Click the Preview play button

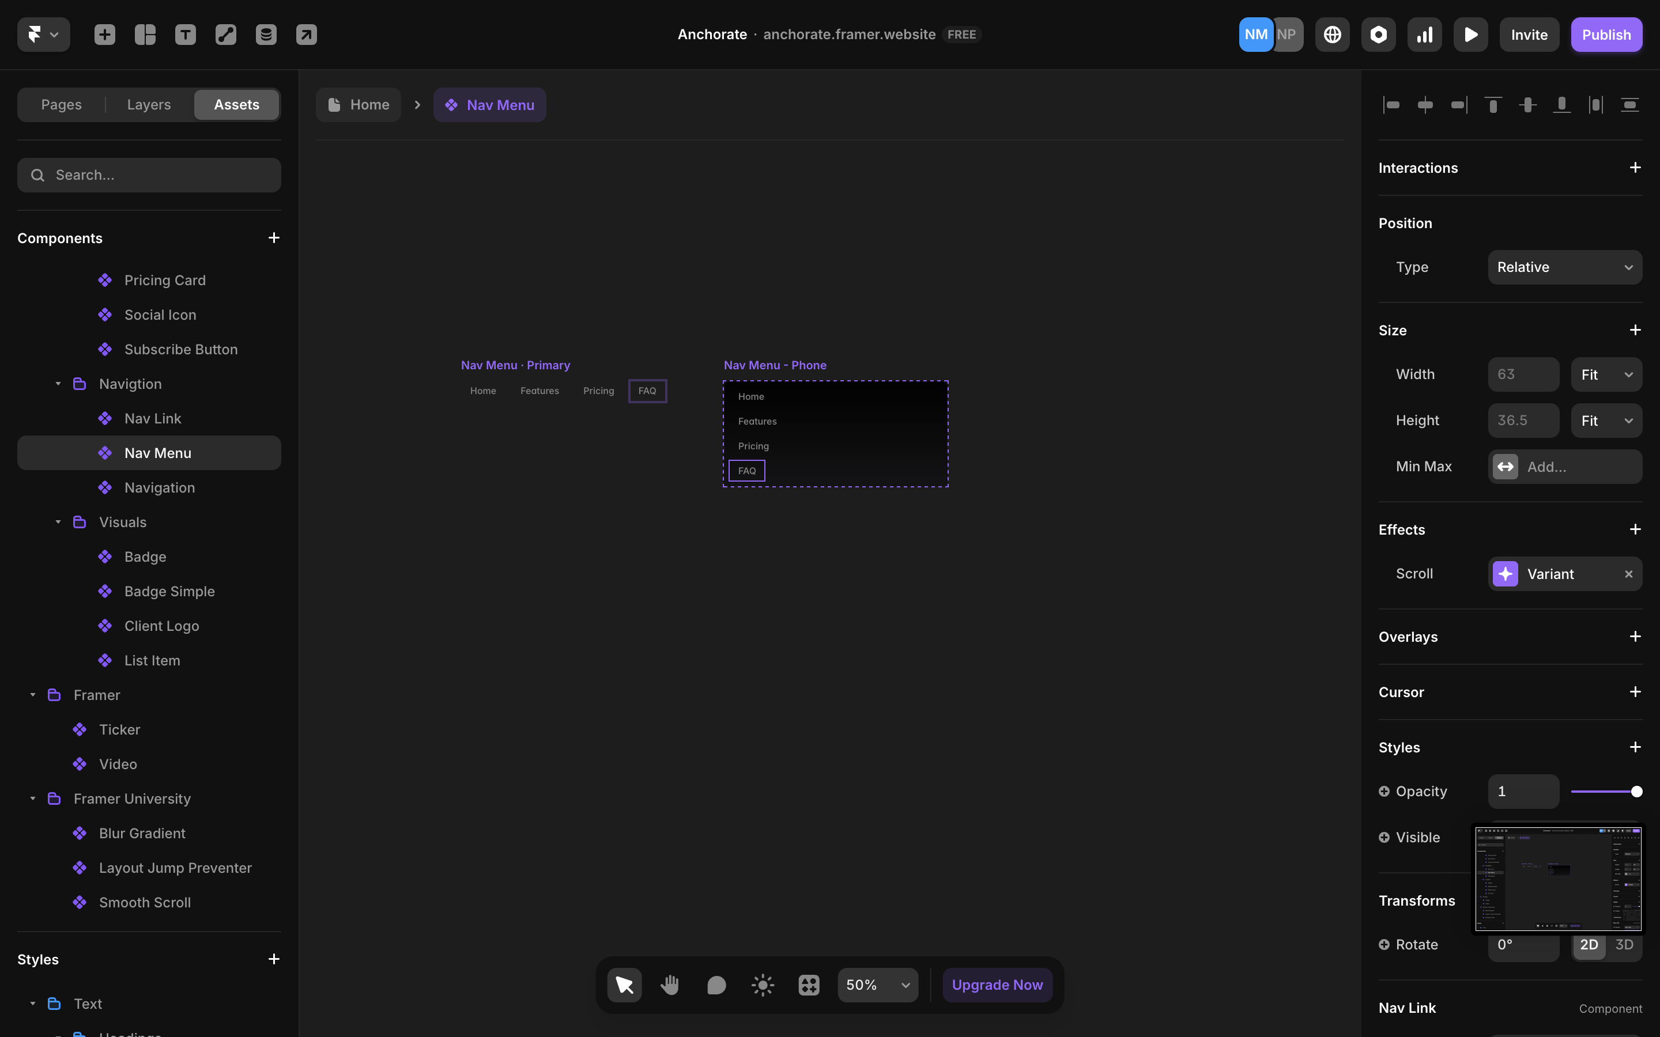(1471, 35)
